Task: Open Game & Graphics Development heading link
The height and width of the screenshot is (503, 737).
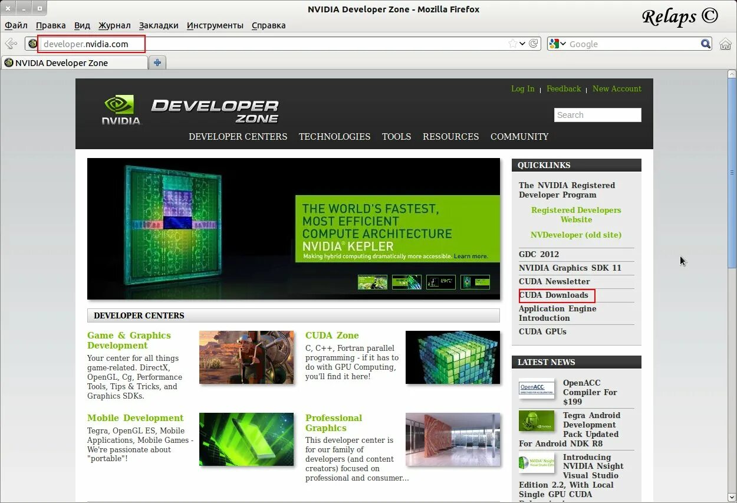Action: [x=129, y=340]
